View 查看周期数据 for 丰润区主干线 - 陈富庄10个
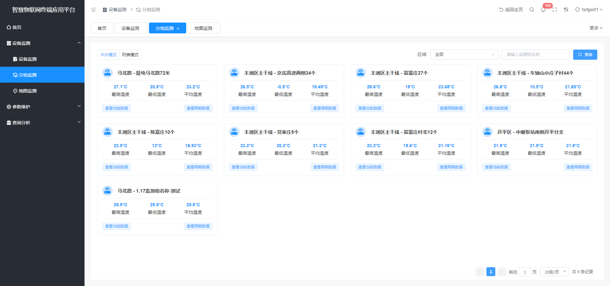The height and width of the screenshot is (286, 610). [198, 167]
